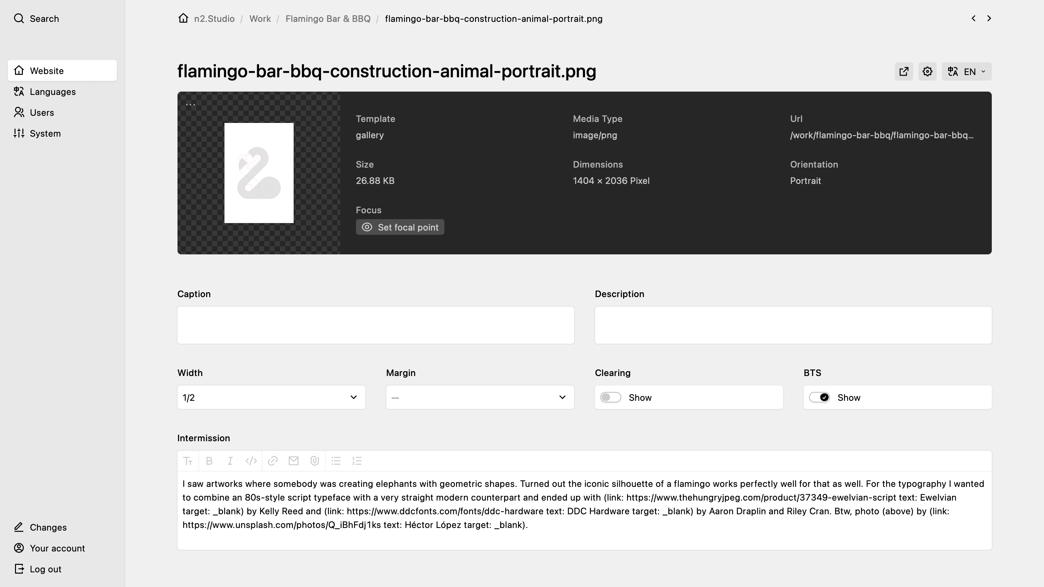
Task: Go to n2.Studio breadcrumb
Action: (214, 19)
